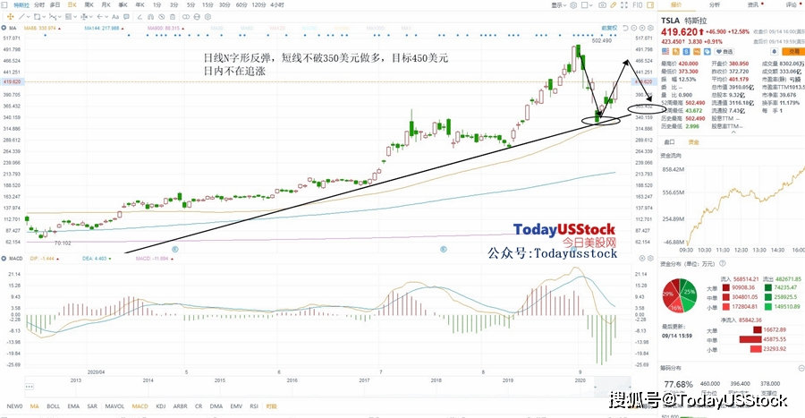Open chart display settings gear

click(x=573, y=5)
